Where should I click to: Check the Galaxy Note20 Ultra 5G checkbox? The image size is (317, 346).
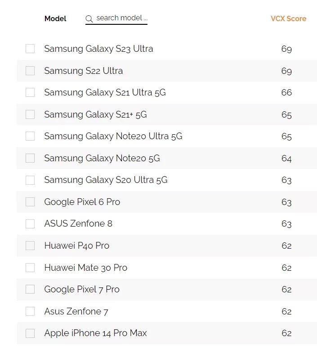tap(30, 136)
